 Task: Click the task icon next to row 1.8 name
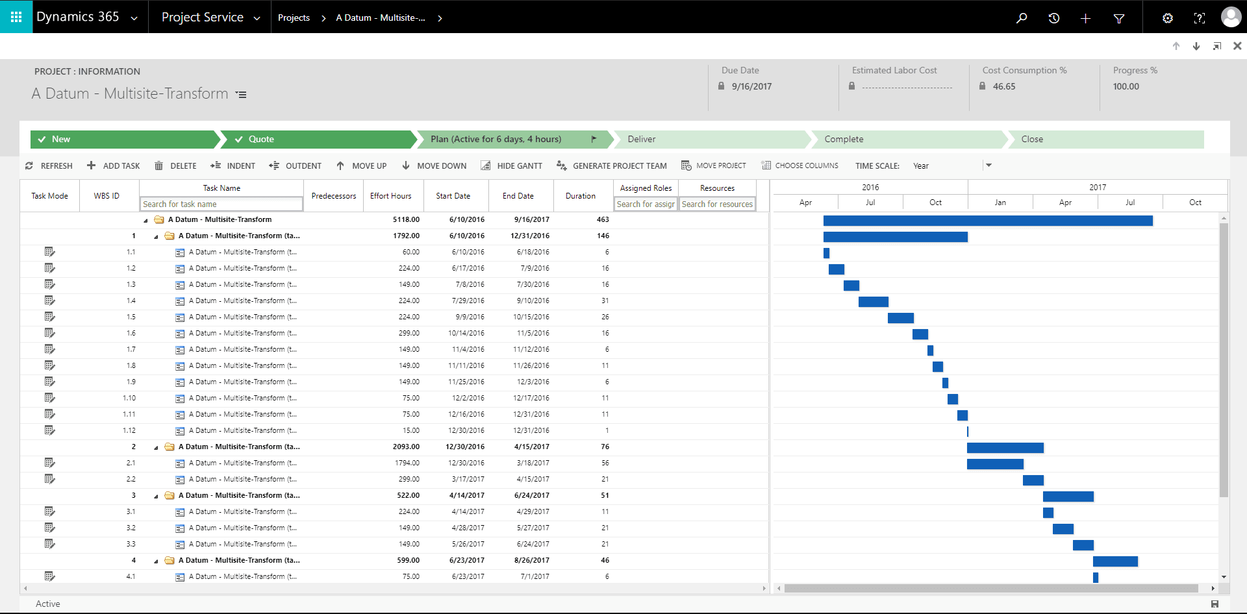[180, 366]
